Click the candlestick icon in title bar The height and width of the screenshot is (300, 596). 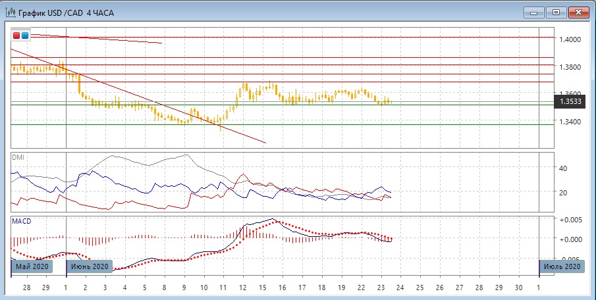click(x=11, y=12)
